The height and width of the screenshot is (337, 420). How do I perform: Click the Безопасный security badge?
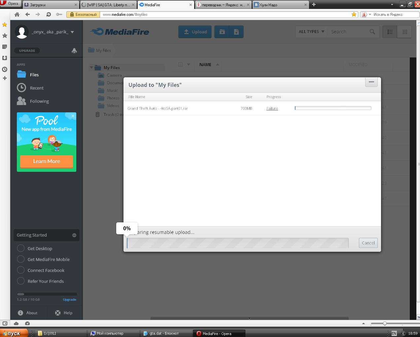click(84, 15)
